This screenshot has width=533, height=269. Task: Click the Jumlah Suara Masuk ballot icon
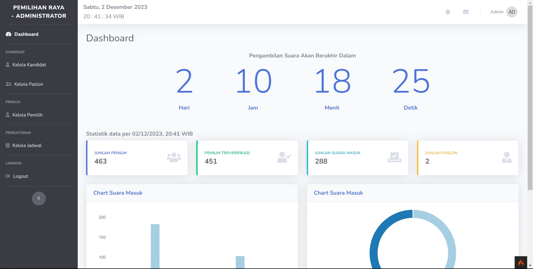[x=394, y=158]
